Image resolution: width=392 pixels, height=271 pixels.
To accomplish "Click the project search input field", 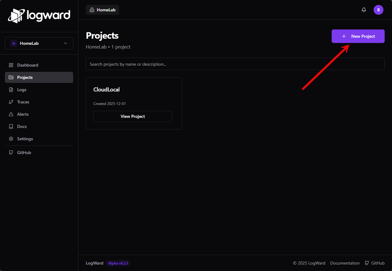I will 235,64.
